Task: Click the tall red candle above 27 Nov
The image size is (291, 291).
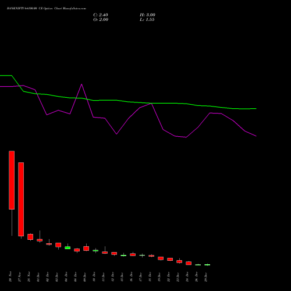Action: pos(21,199)
